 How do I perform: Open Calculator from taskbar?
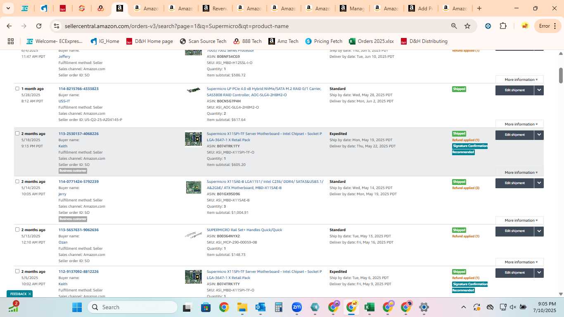pos(278,307)
